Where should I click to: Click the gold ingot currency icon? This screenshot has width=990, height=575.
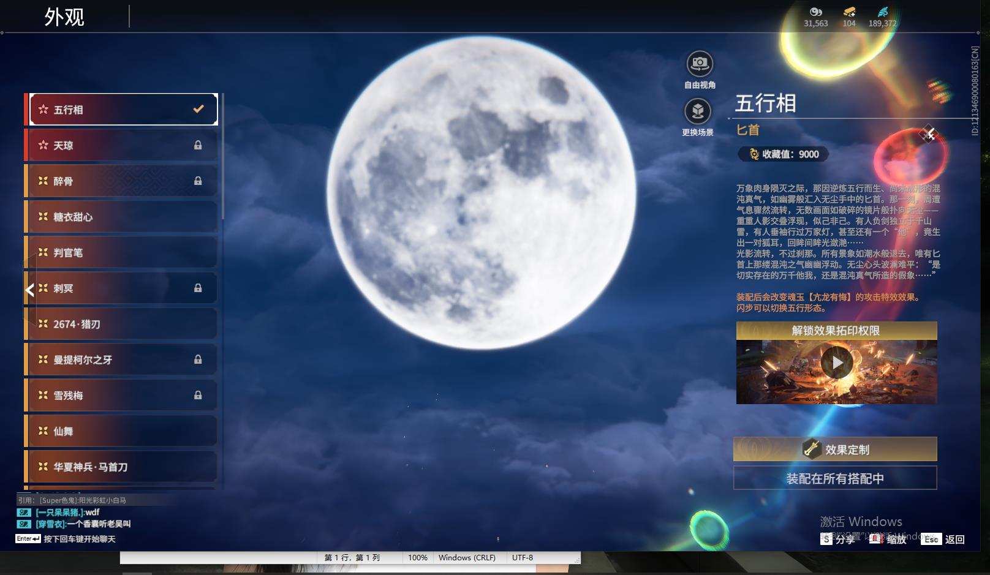click(849, 12)
